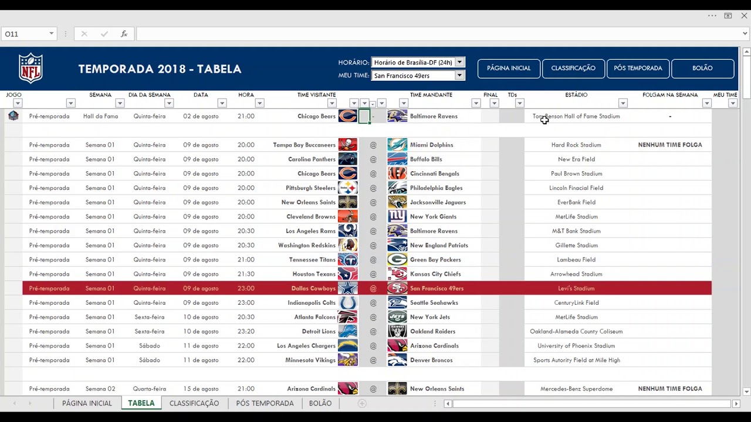Click the Washington Redskins logo
Viewport: 751px width, 422px height.
[348, 246]
